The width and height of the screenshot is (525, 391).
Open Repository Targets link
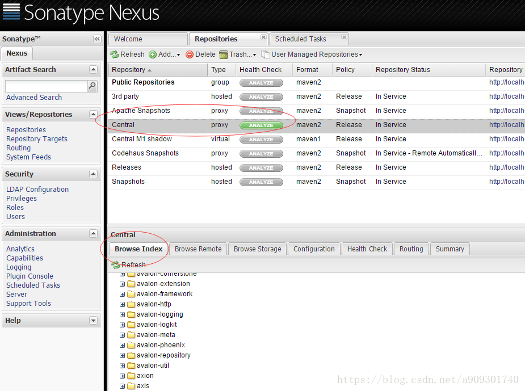pos(37,139)
